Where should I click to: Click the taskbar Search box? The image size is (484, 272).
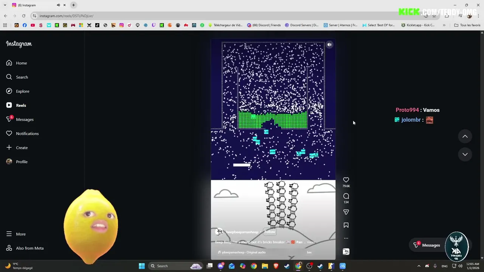tap(176, 266)
